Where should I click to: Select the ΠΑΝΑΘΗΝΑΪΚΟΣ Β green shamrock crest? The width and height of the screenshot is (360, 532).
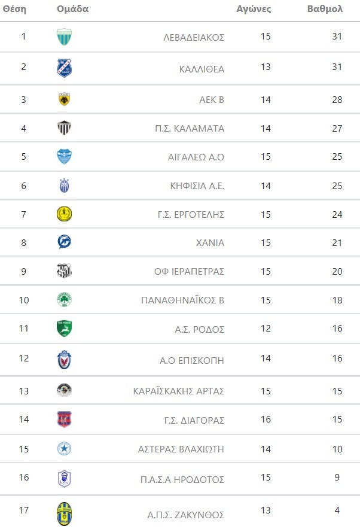point(64,300)
